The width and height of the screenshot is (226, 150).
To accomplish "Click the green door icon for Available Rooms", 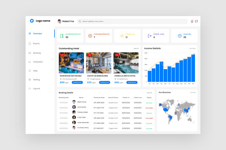I will [x=62, y=36].
